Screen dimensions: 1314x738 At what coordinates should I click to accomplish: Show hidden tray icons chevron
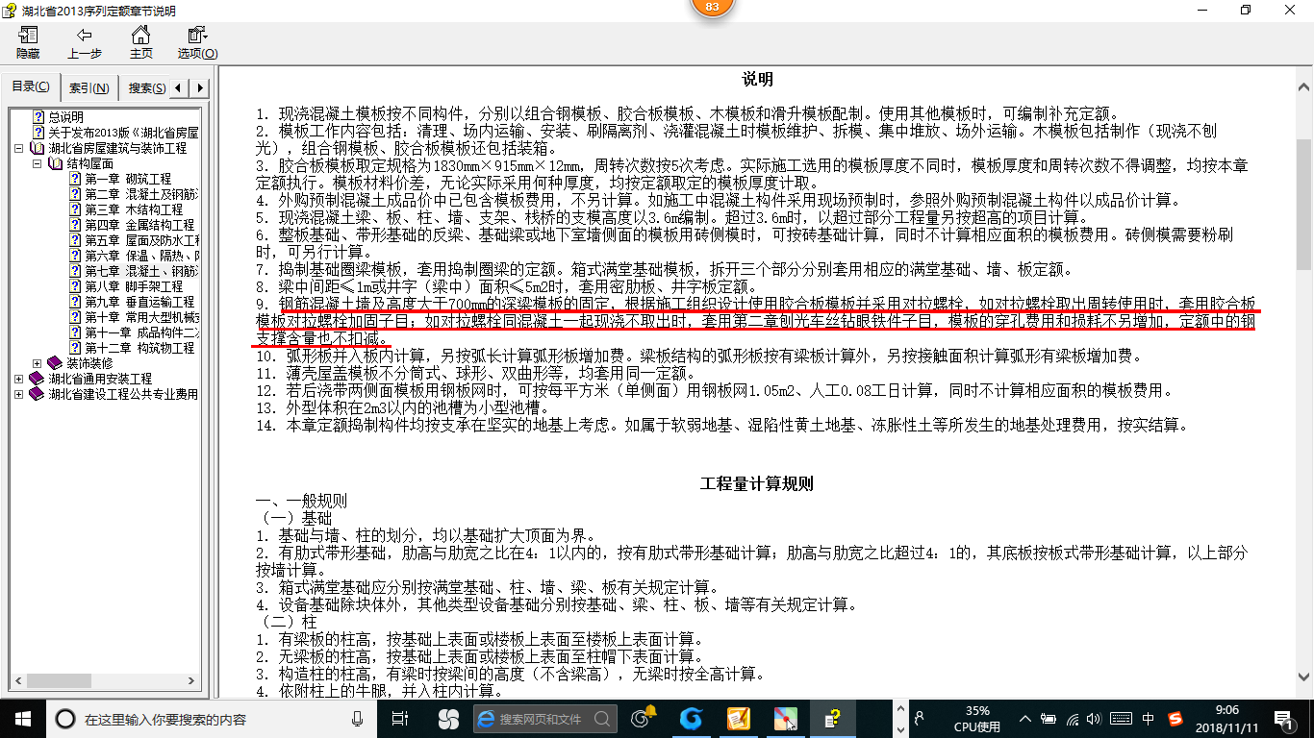[x=1025, y=719]
